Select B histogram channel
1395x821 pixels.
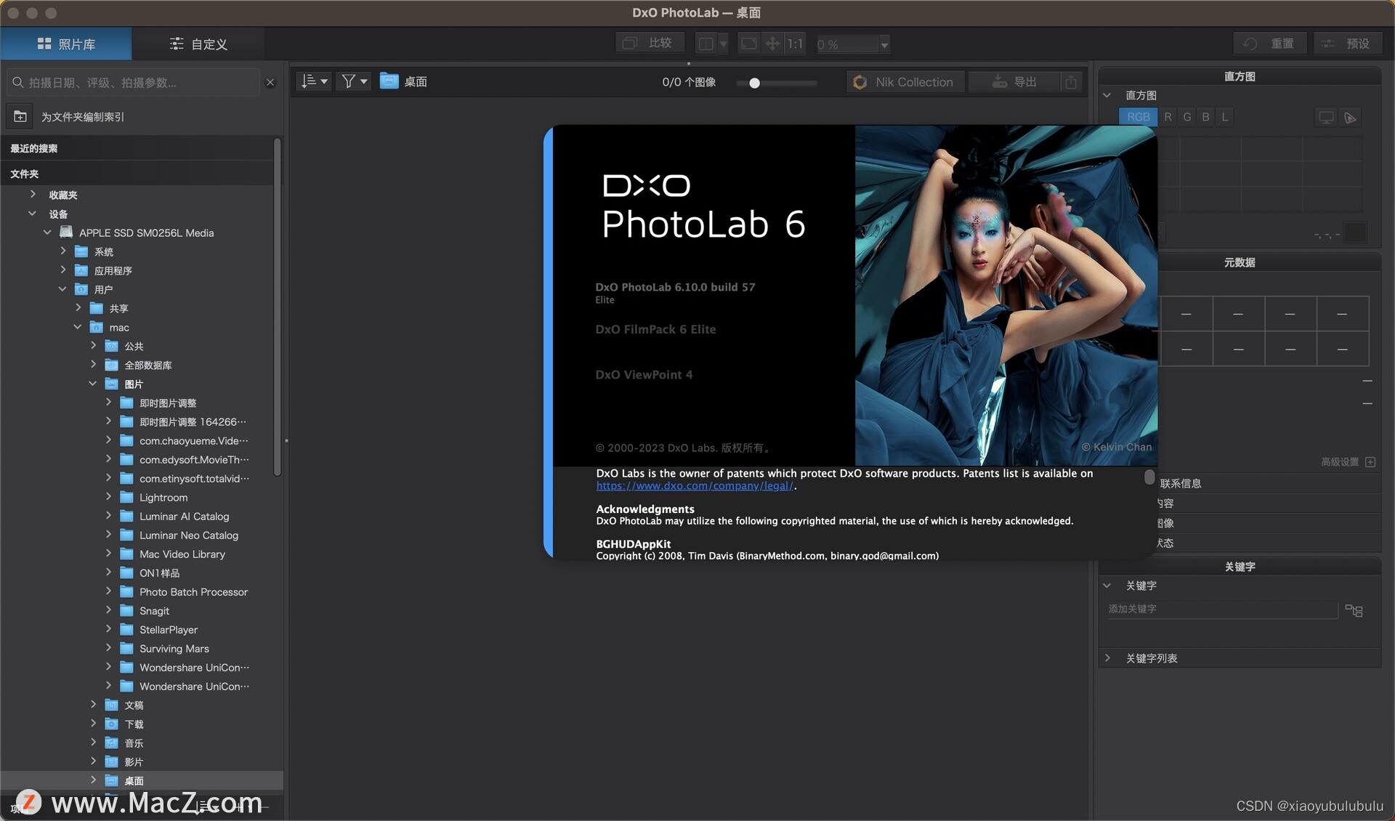click(x=1205, y=117)
